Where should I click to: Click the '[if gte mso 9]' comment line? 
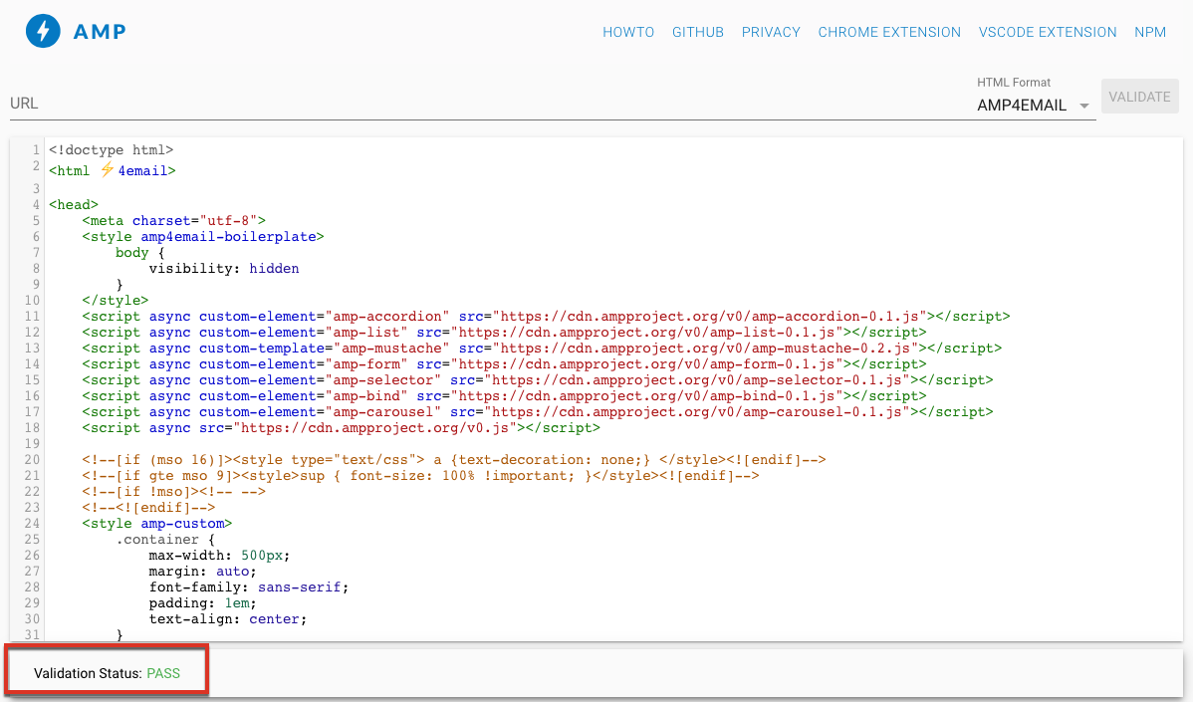pyautogui.click(x=421, y=476)
